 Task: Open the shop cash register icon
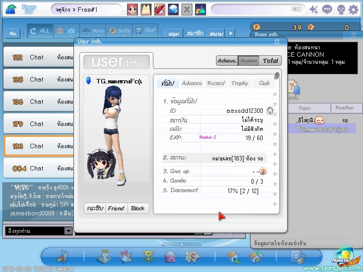103,256
